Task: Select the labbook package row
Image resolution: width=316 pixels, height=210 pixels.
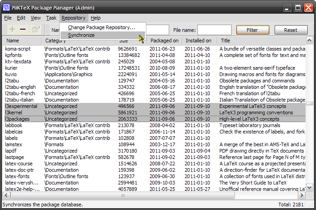Action: click(x=155, y=125)
